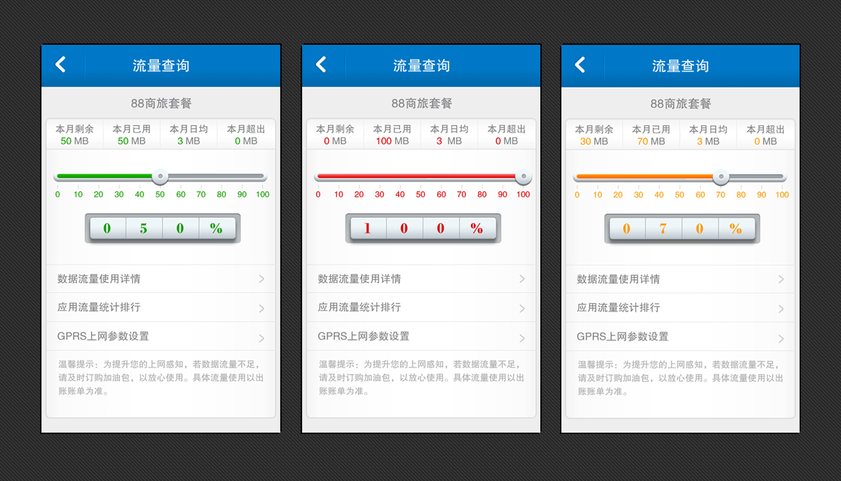Click chevron beside 数据流量使用详情 on the green-slider screen
This screenshot has width=841, height=481.
click(x=261, y=279)
